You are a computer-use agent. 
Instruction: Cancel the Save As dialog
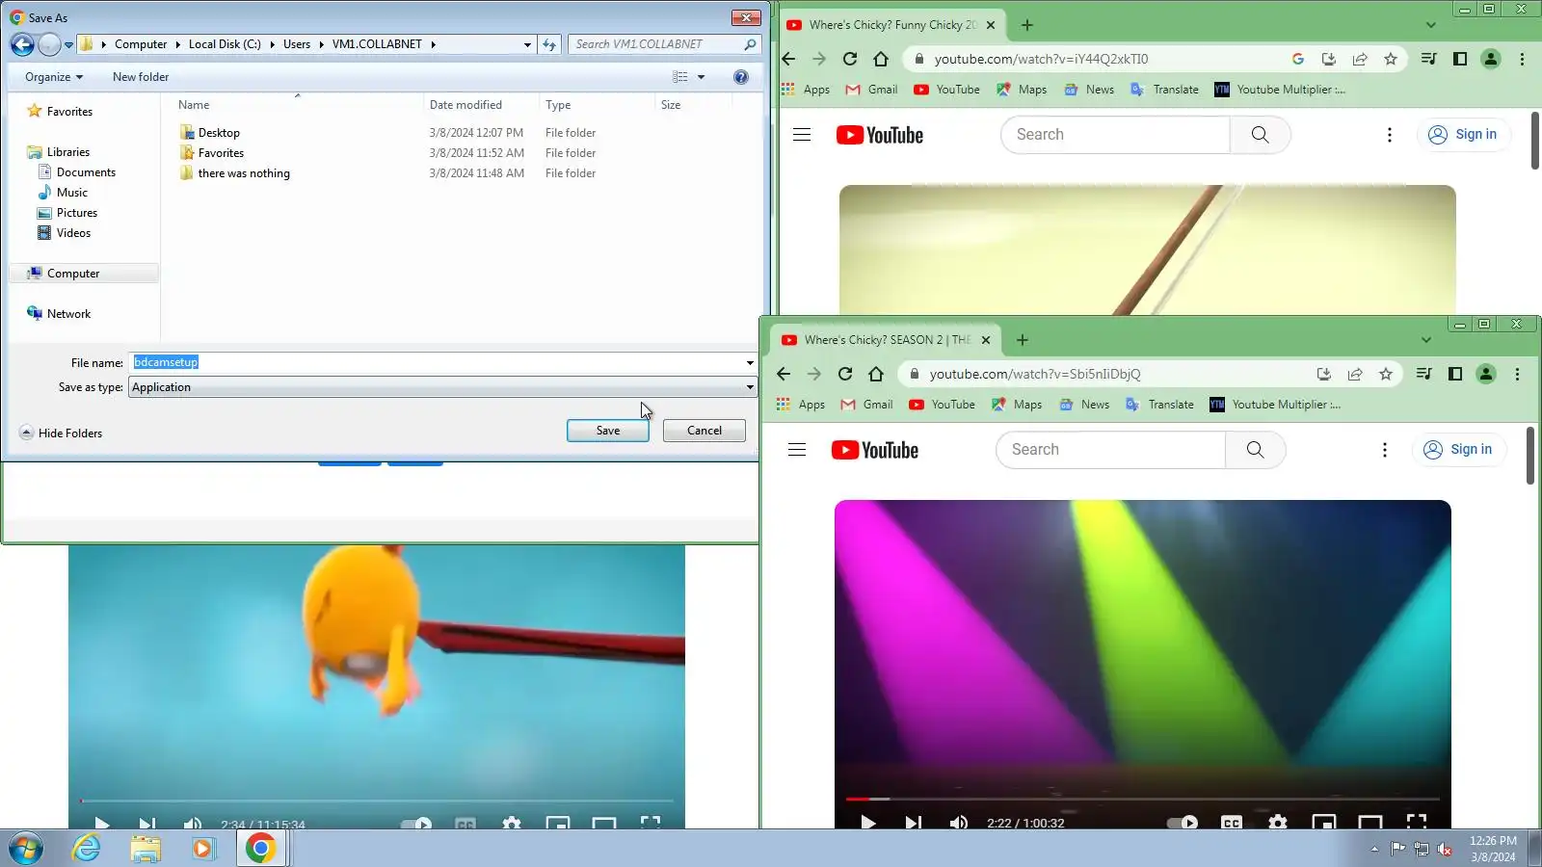tap(704, 431)
